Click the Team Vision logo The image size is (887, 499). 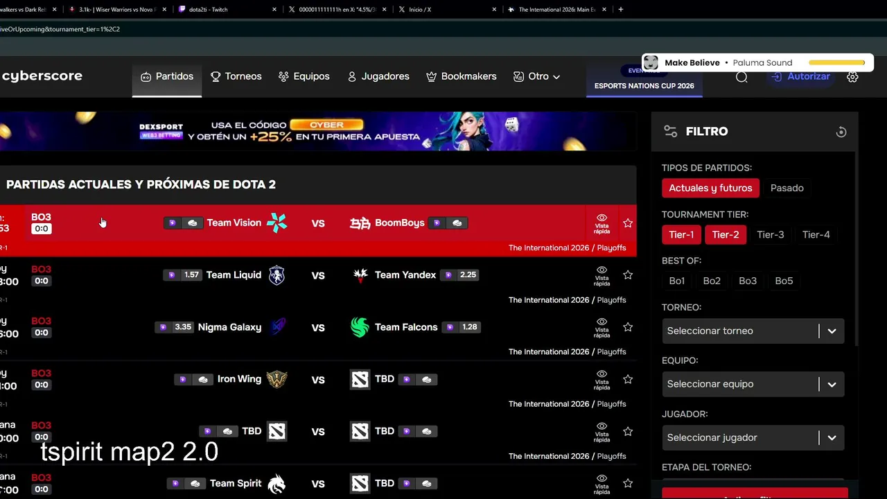coord(276,222)
